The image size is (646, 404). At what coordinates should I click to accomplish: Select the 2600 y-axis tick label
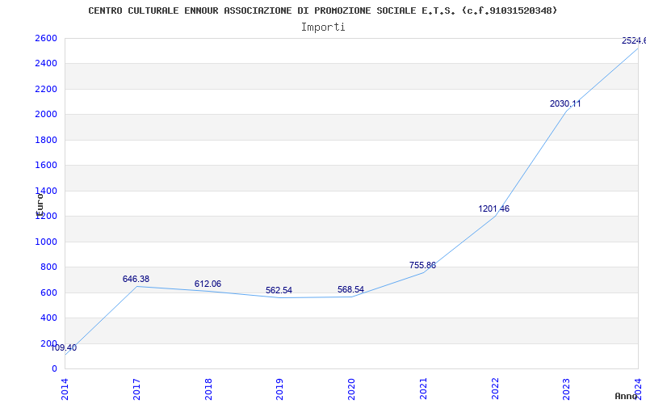click(46, 39)
